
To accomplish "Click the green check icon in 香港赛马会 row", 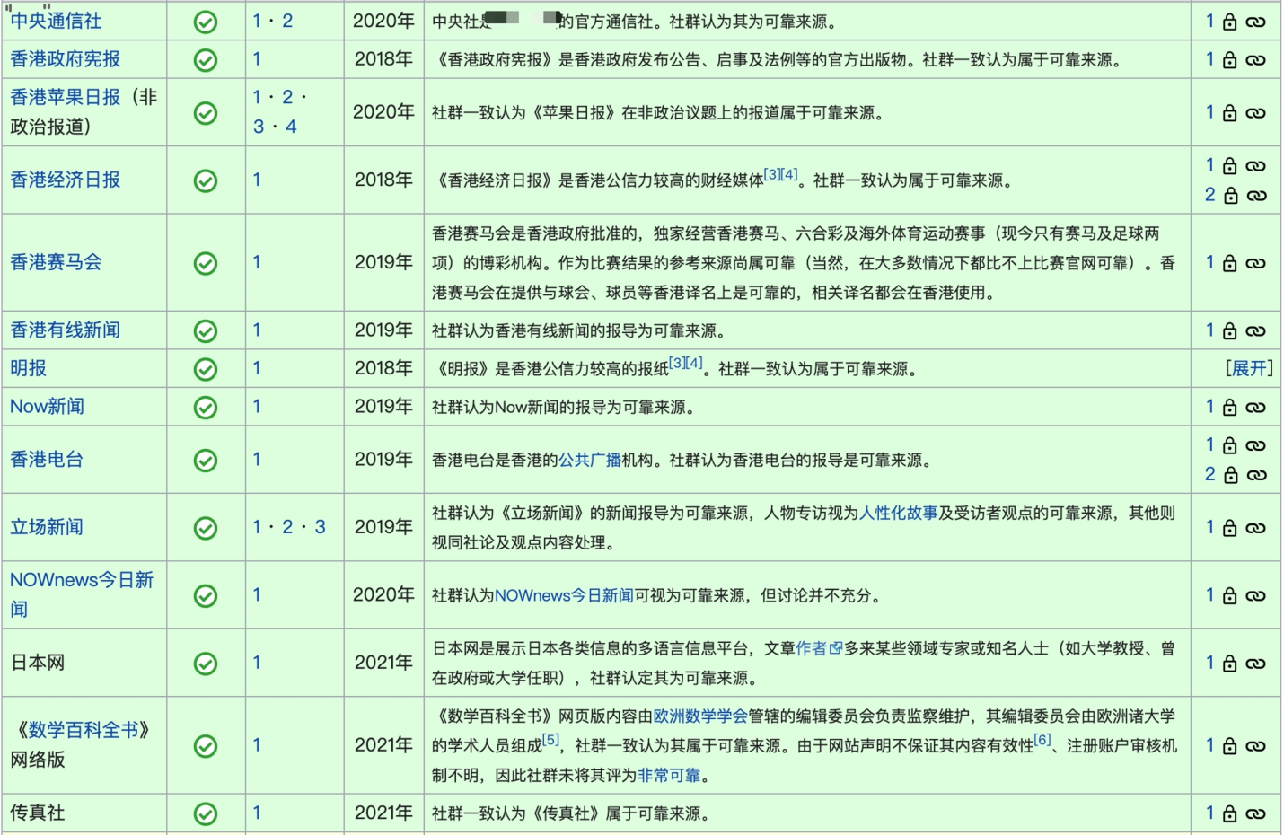I will [x=206, y=263].
